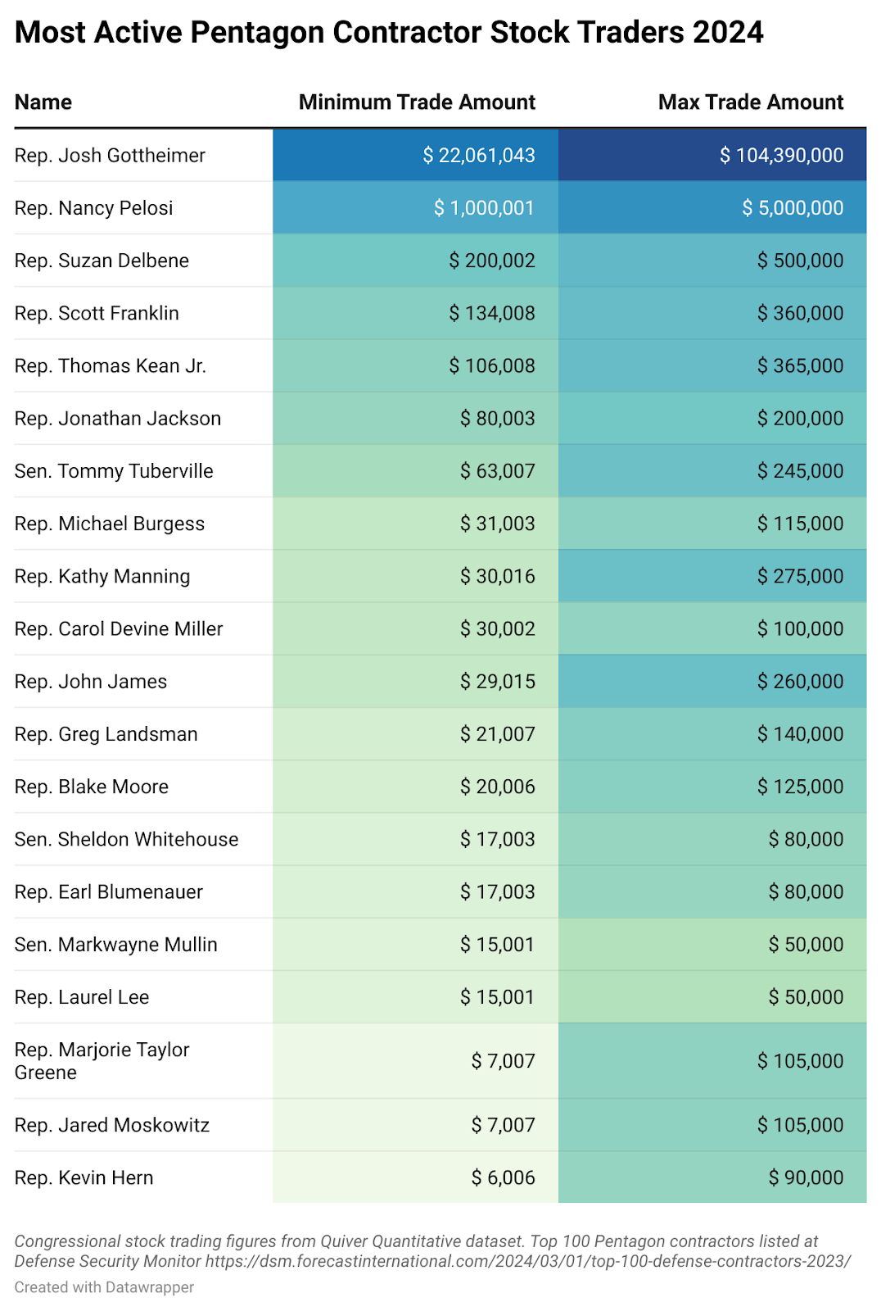Screen dimensions: 881x1311
Task: Click the Defense Security Monitor URL in footnote
Action: coord(527,1261)
